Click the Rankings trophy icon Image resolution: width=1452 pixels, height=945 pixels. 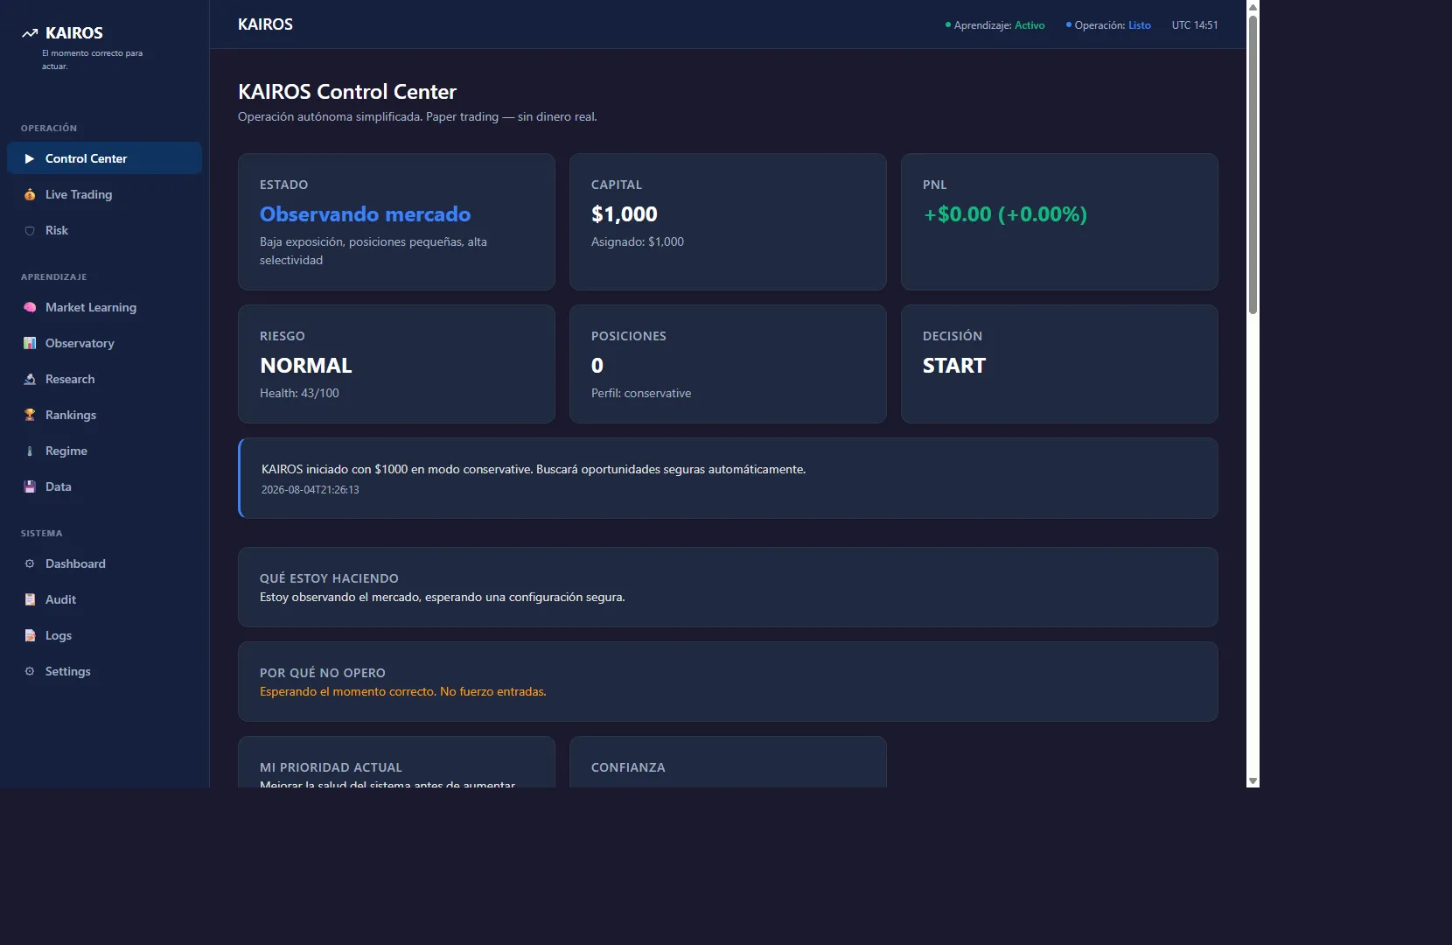[30, 415]
